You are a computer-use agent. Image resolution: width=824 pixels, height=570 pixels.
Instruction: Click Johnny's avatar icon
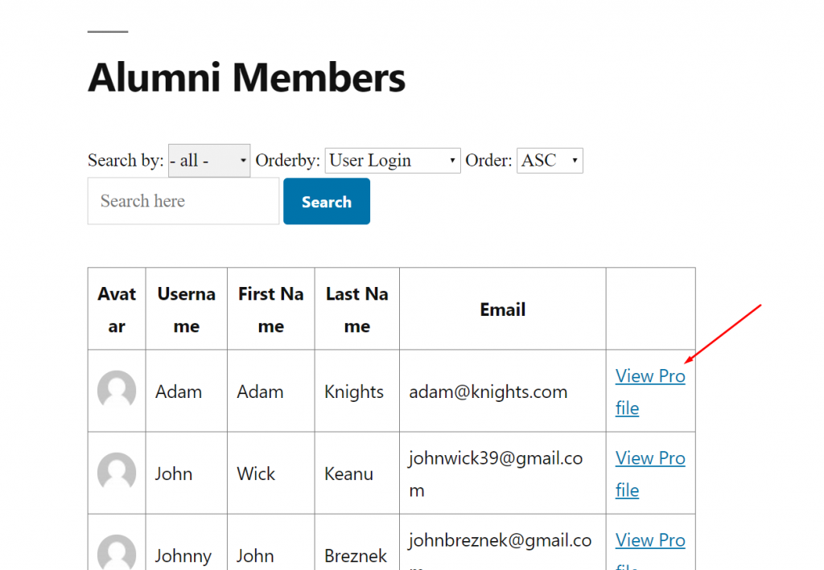pos(117,552)
